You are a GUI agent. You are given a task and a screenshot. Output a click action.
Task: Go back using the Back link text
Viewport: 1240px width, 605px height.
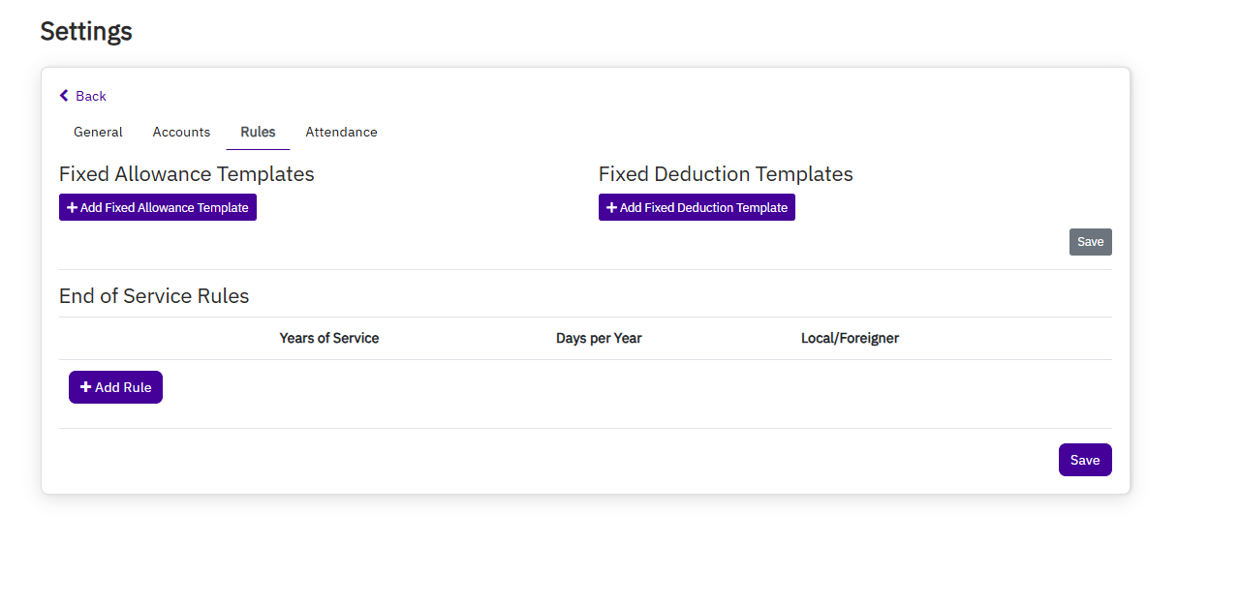(x=91, y=96)
